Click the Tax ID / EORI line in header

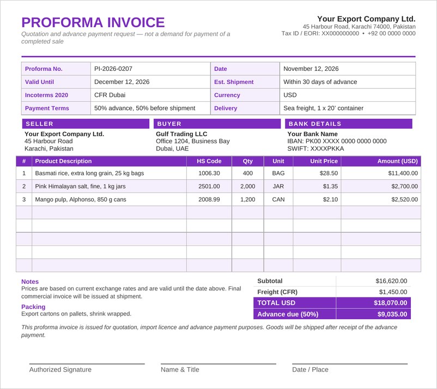tap(348, 33)
